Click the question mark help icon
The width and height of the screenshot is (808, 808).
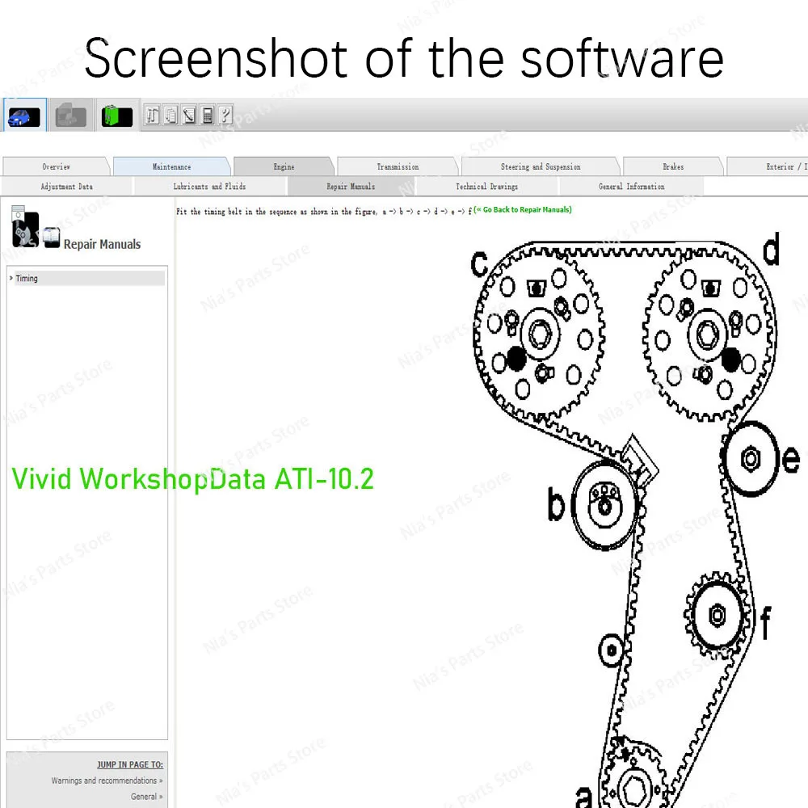[225, 115]
